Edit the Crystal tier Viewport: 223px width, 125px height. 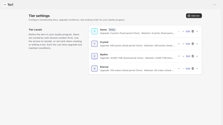188,44
